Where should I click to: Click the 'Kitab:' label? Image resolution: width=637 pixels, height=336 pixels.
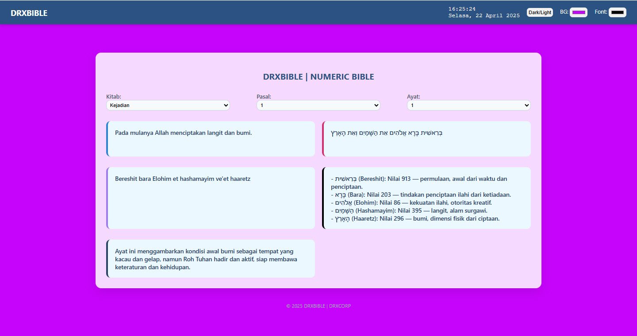coord(114,96)
